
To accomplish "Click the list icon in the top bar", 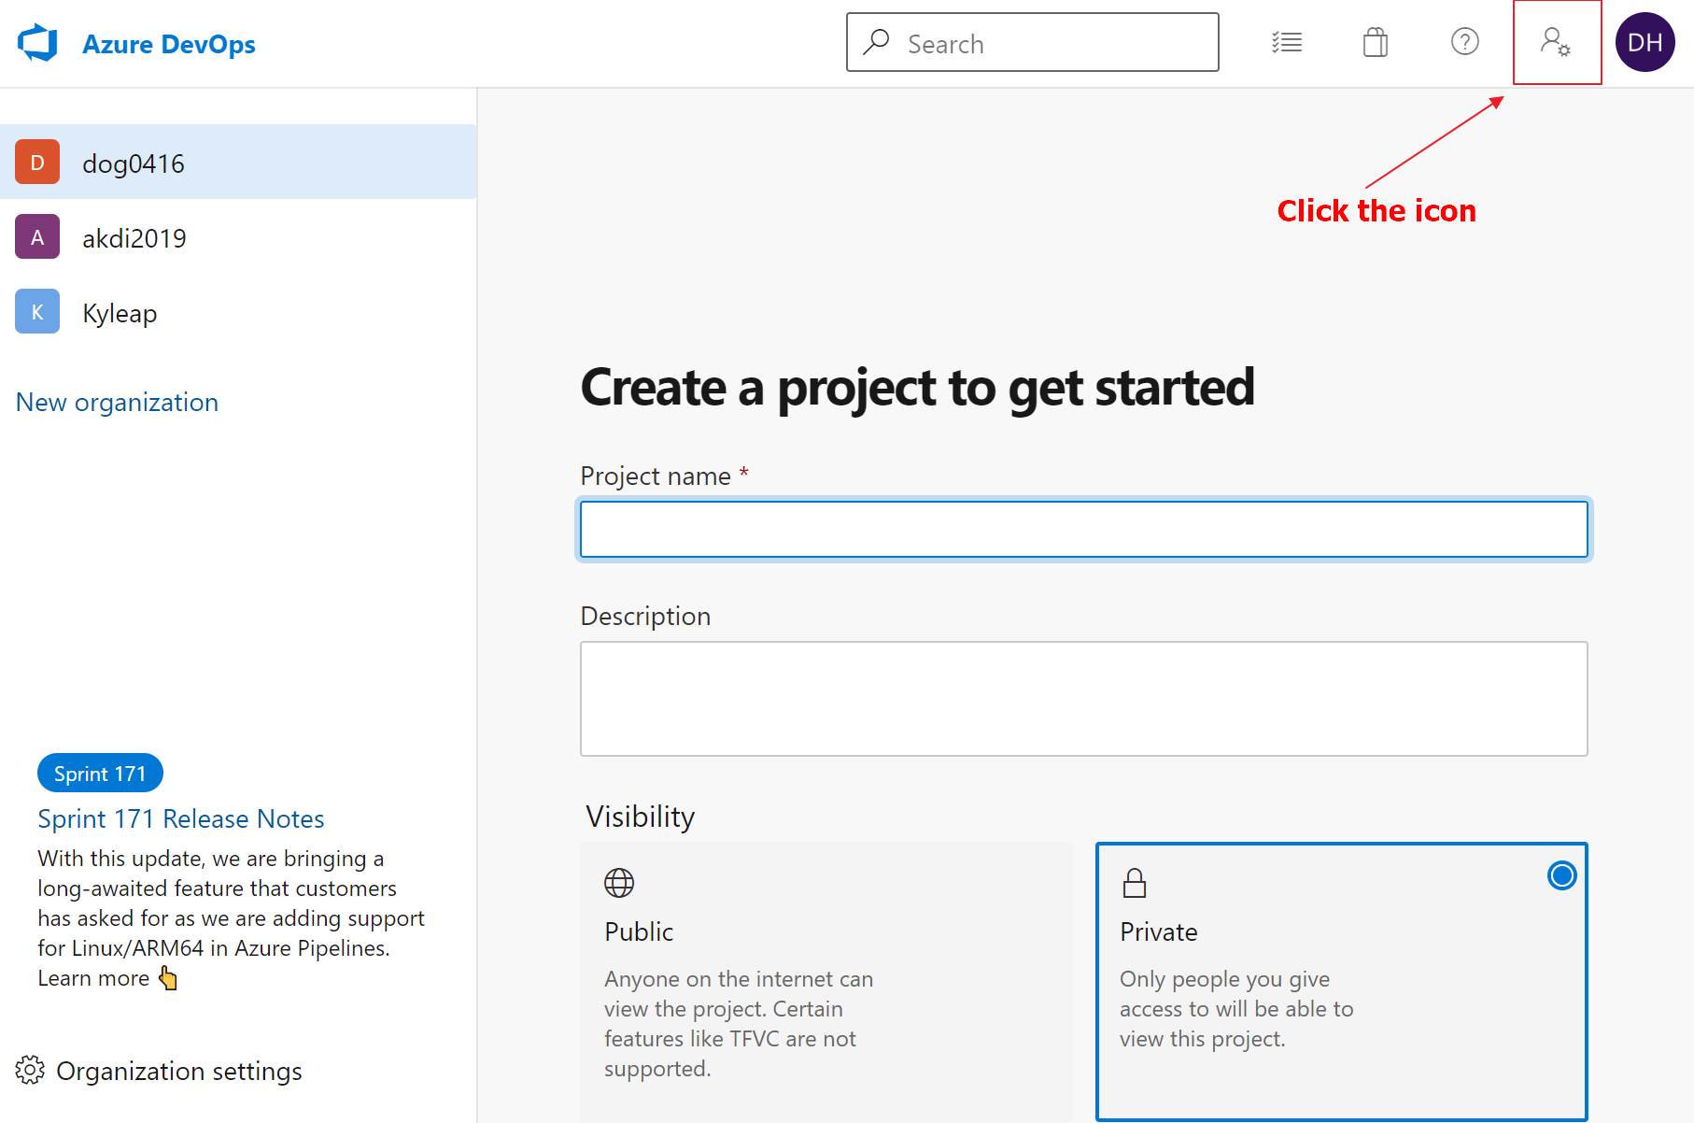I will [1287, 42].
